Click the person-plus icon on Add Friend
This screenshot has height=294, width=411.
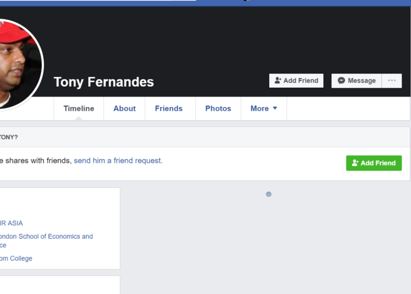(x=278, y=80)
